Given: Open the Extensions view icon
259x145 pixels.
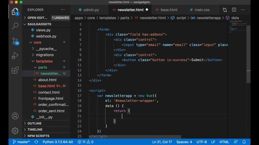Looking at the screenshot, I should [x=15, y=70].
